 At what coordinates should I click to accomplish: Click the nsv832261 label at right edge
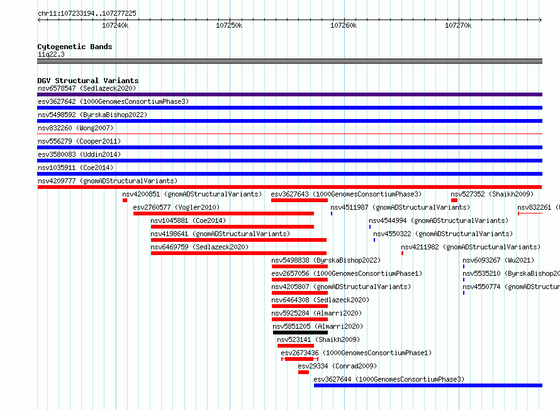coord(539,207)
